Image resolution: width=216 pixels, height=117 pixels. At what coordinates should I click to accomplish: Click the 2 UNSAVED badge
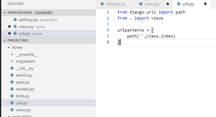[x=44, y=13]
